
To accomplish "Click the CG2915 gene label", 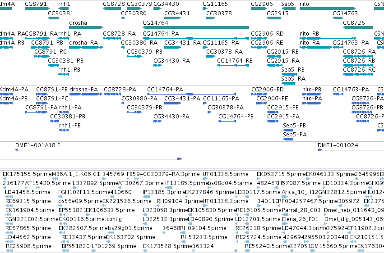I will click(278, 13).
